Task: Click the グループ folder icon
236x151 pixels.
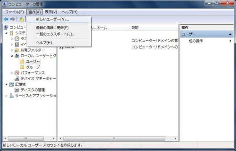Action: click(x=22, y=67)
